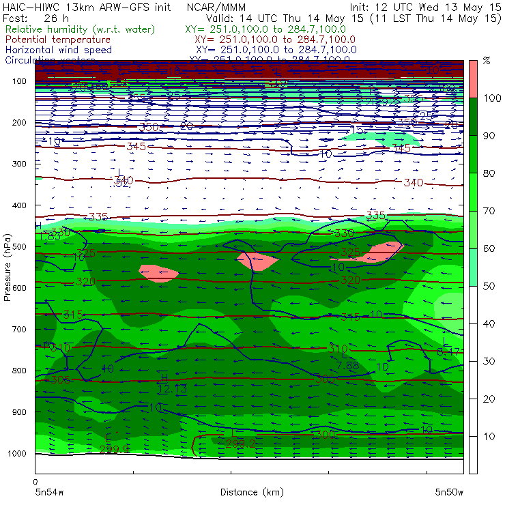
Task: Click the 1000 hPa pressure tick label
Action: click(17, 453)
